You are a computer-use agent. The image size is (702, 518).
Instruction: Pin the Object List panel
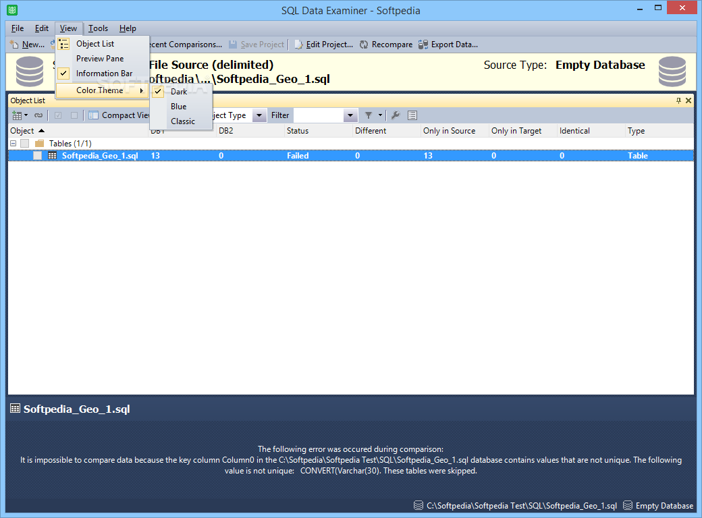coord(678,100)
